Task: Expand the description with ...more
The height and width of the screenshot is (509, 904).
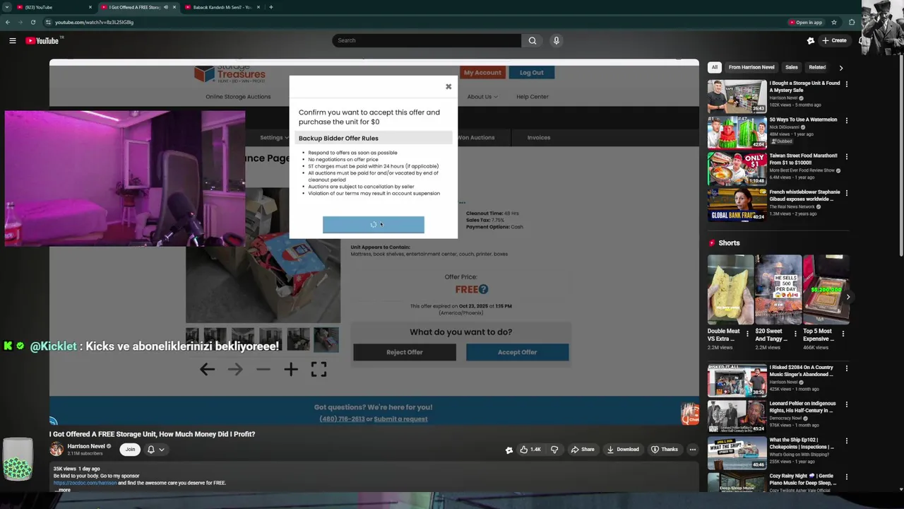Action: [x=64, y=490]
